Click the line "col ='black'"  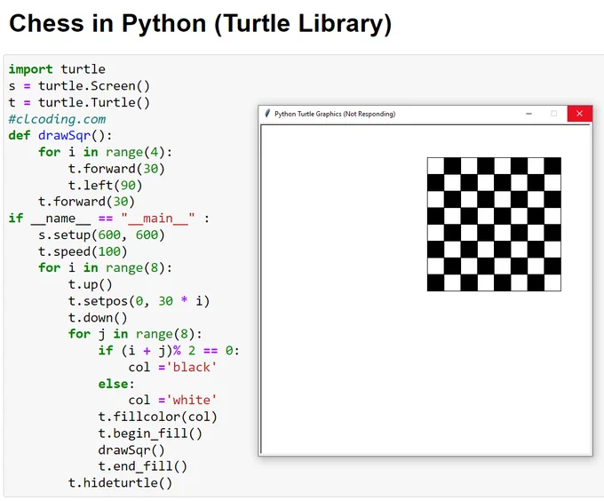click(x=172, y=367)
